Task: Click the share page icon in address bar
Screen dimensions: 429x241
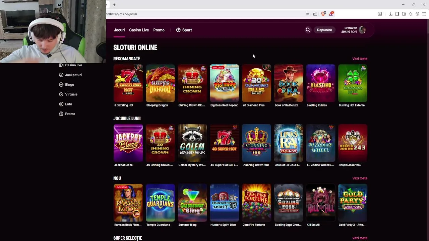Action: [315, 14]
